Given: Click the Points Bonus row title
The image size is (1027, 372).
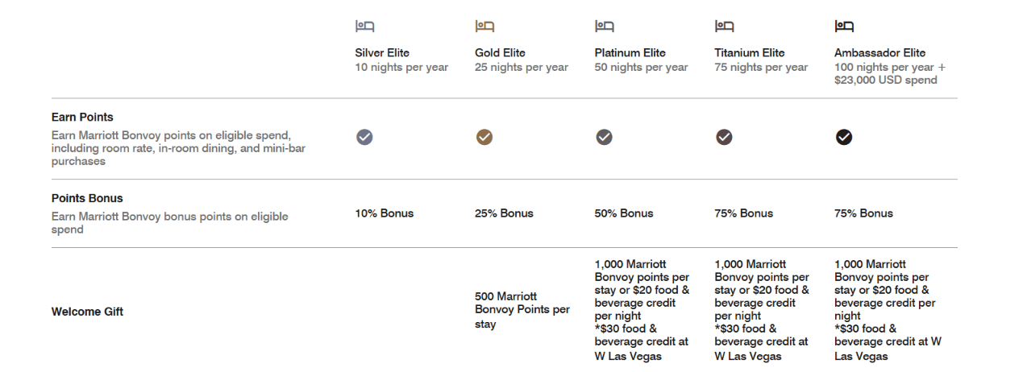Looking at the screenshot, I should click(87, 198).
